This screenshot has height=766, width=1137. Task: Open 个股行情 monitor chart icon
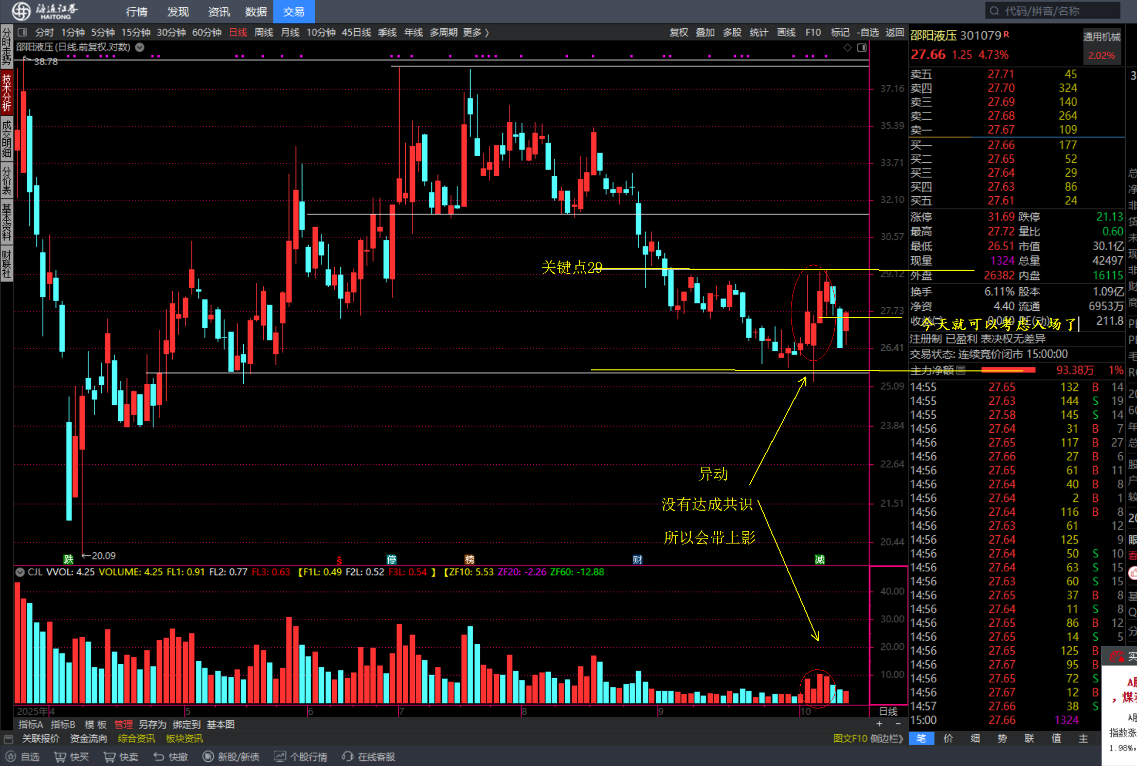click(x=280, y=757)
